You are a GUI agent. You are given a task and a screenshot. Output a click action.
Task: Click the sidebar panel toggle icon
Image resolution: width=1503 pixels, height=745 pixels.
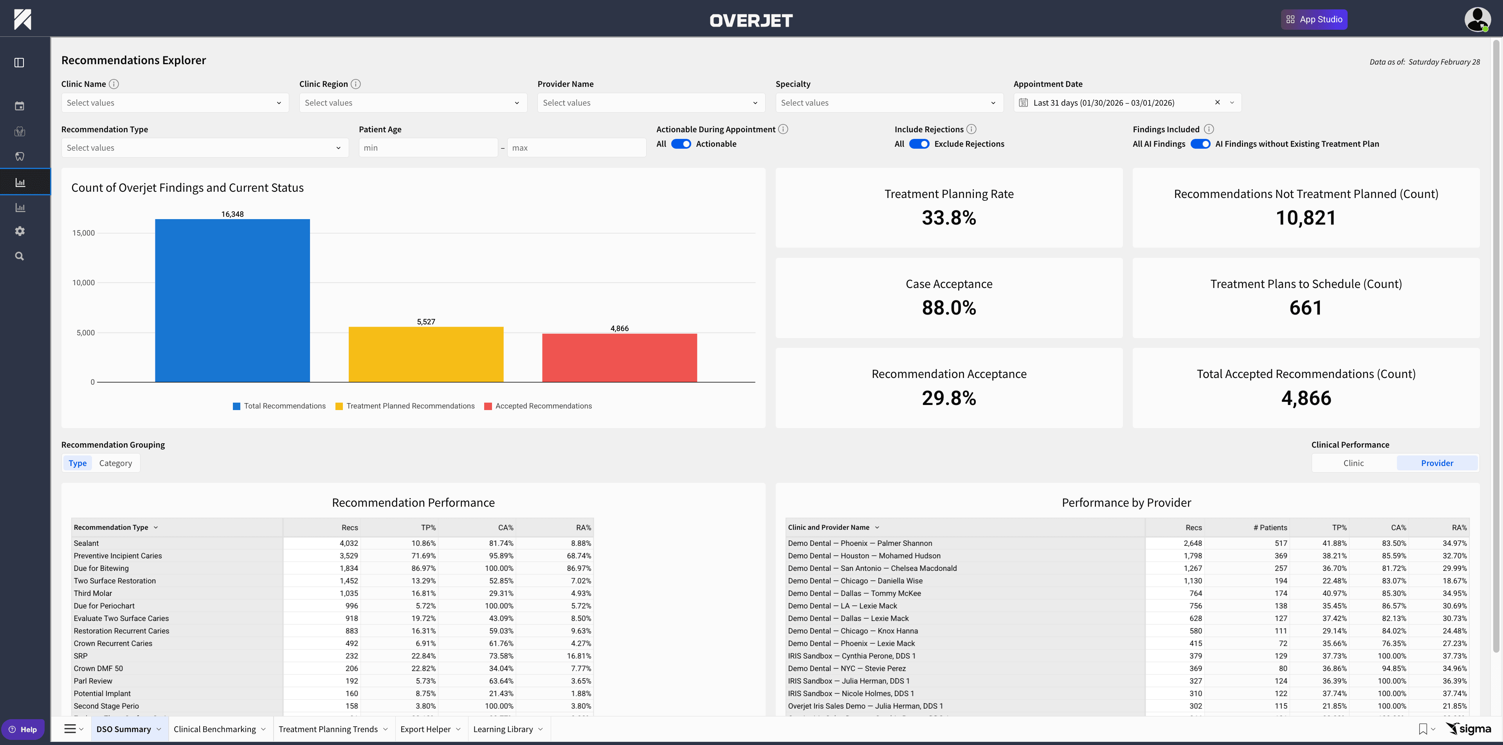click(x=19, y=63)
